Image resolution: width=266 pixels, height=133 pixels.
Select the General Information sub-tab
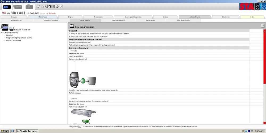click(183, 20)
